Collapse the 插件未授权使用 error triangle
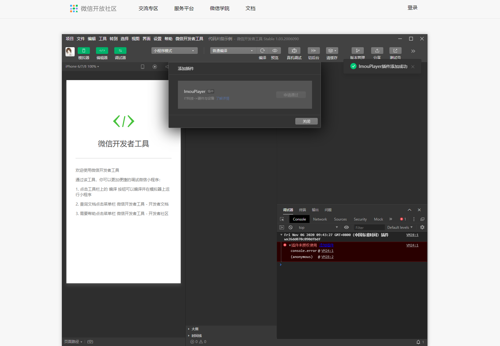This screenshot has width=500, height=346. [x=290, y=245]
